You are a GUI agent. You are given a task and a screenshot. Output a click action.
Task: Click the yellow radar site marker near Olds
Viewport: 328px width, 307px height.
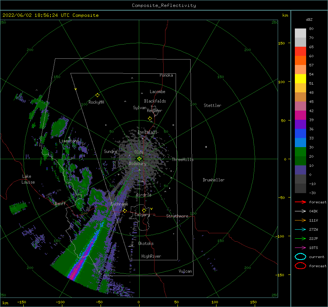point(139,159)
